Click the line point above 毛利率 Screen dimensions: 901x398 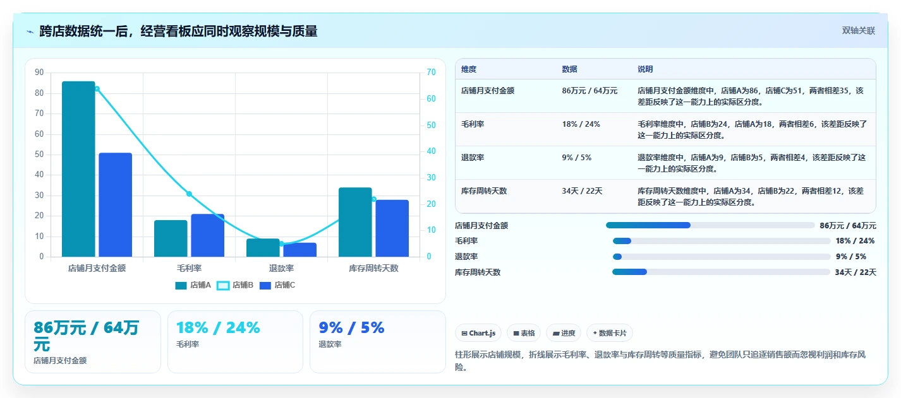[189, 194]
